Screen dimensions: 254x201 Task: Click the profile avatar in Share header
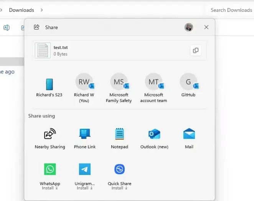(x=188, y=27)
